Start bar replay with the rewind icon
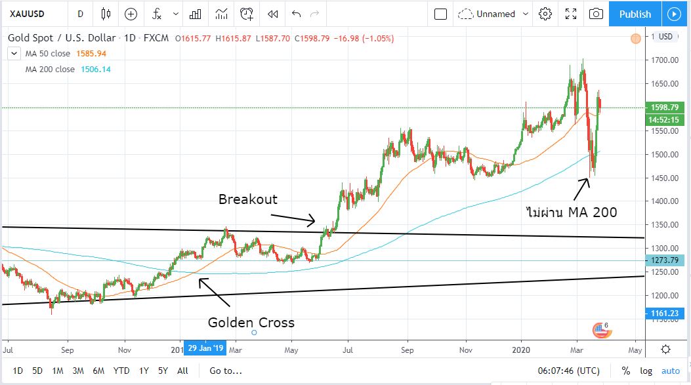This screenshot has width=691, height=385. pyautogui.click(x=273, y=14)
